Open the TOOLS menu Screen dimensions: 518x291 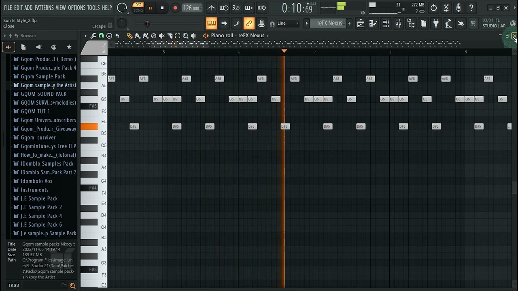(93, 8)
